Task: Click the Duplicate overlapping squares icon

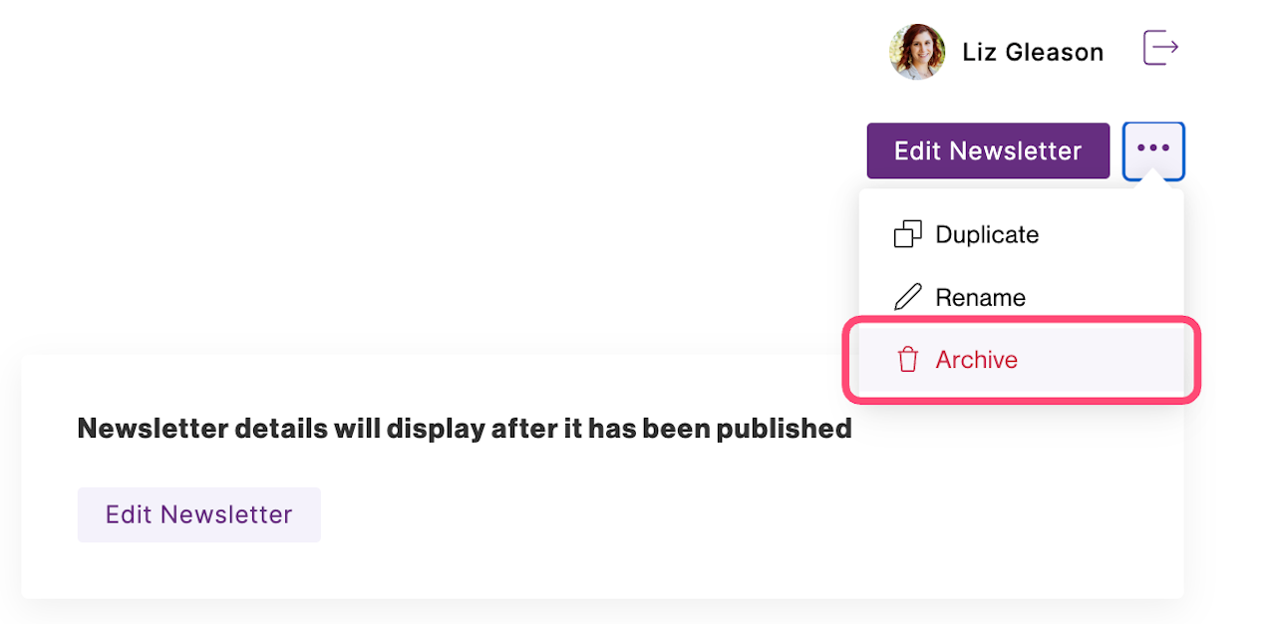Action: pyautogui.click(x=907, y=235)
